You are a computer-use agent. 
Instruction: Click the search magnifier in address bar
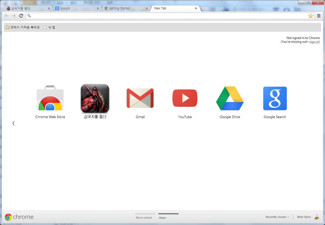click(29, 16)
